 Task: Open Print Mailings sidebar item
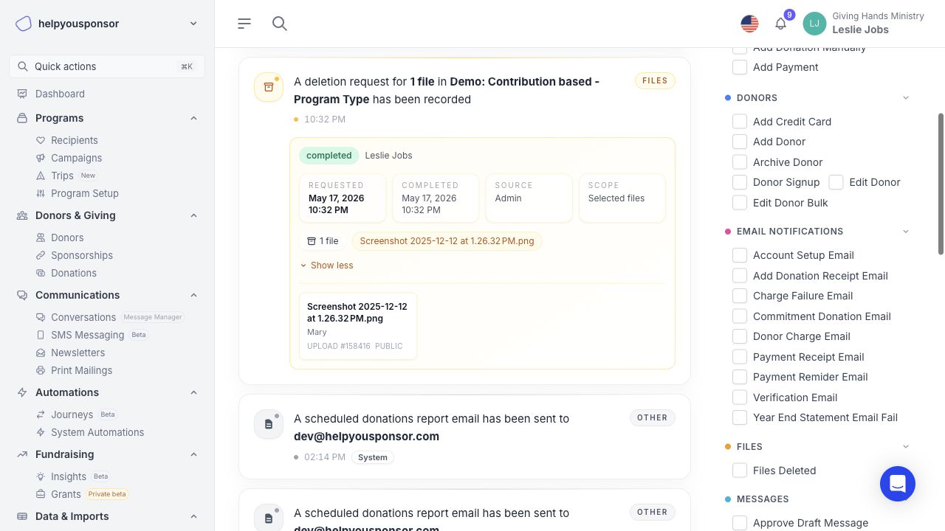coord(81,370)
